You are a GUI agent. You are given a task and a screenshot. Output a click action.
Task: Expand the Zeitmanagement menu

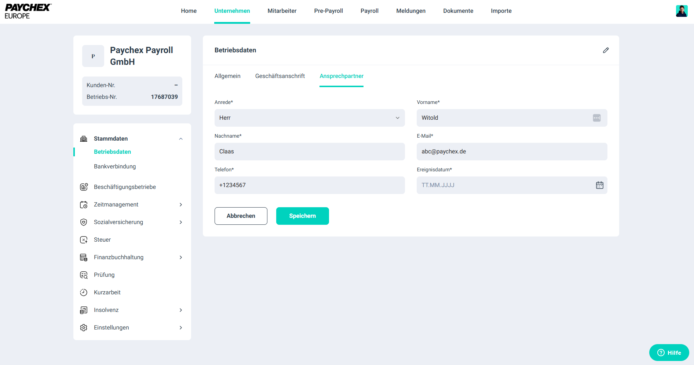click(x=180, y=205)
